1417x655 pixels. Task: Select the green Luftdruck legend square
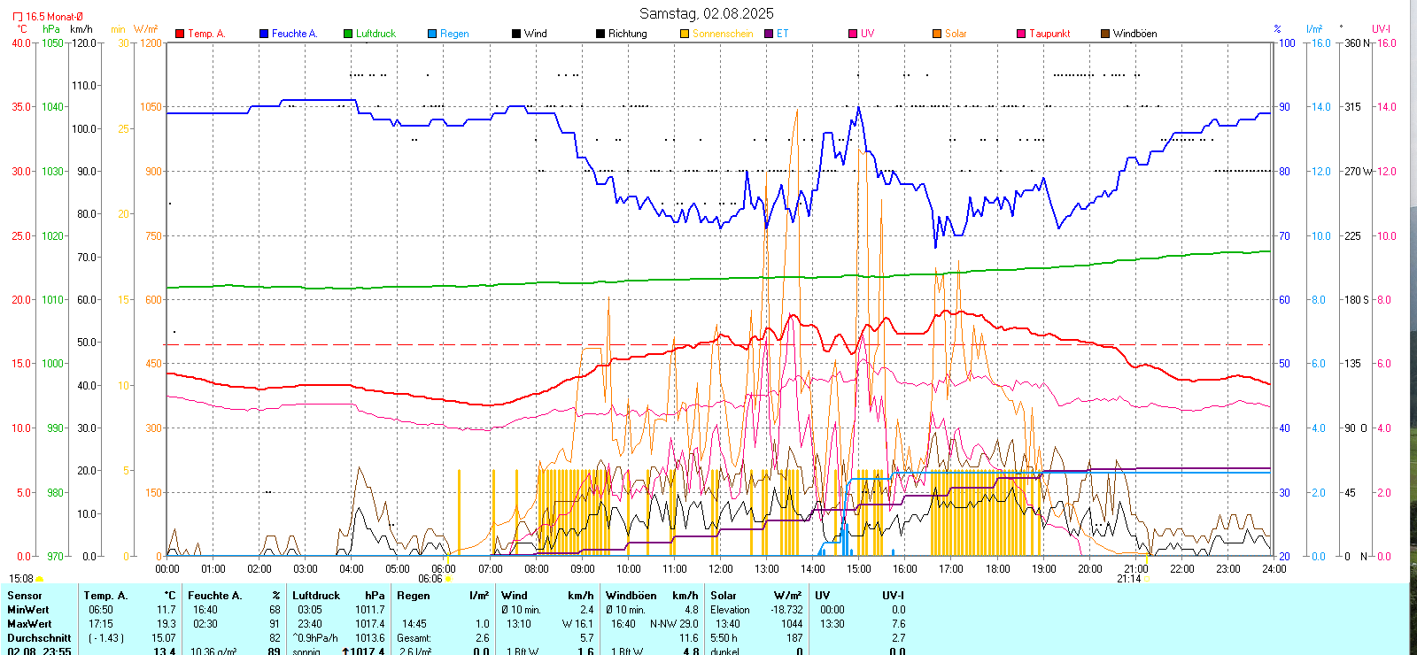click(348, 34)
